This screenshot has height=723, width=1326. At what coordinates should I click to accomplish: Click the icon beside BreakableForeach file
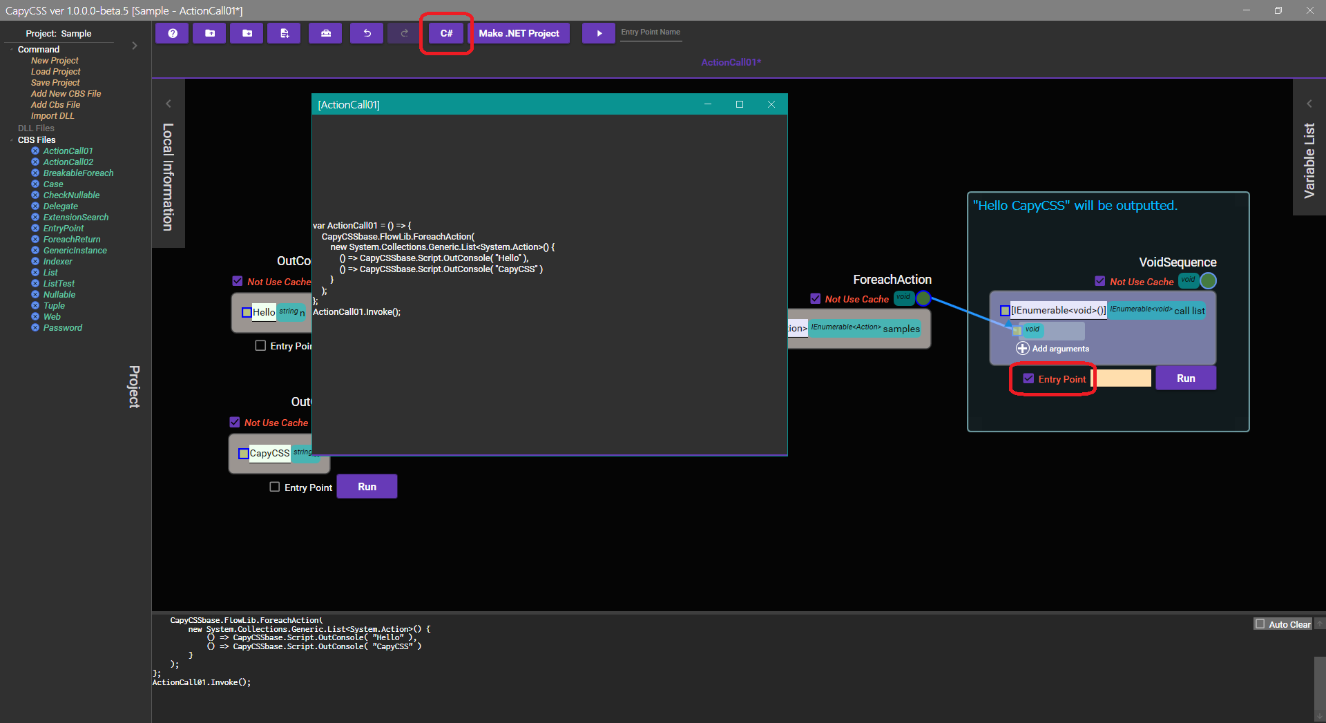(35, 173)
